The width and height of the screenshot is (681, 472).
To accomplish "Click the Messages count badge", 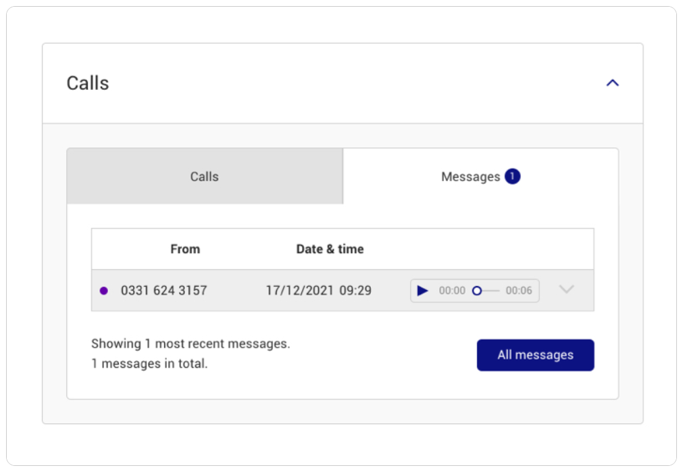I will click(x=513, y=176).
